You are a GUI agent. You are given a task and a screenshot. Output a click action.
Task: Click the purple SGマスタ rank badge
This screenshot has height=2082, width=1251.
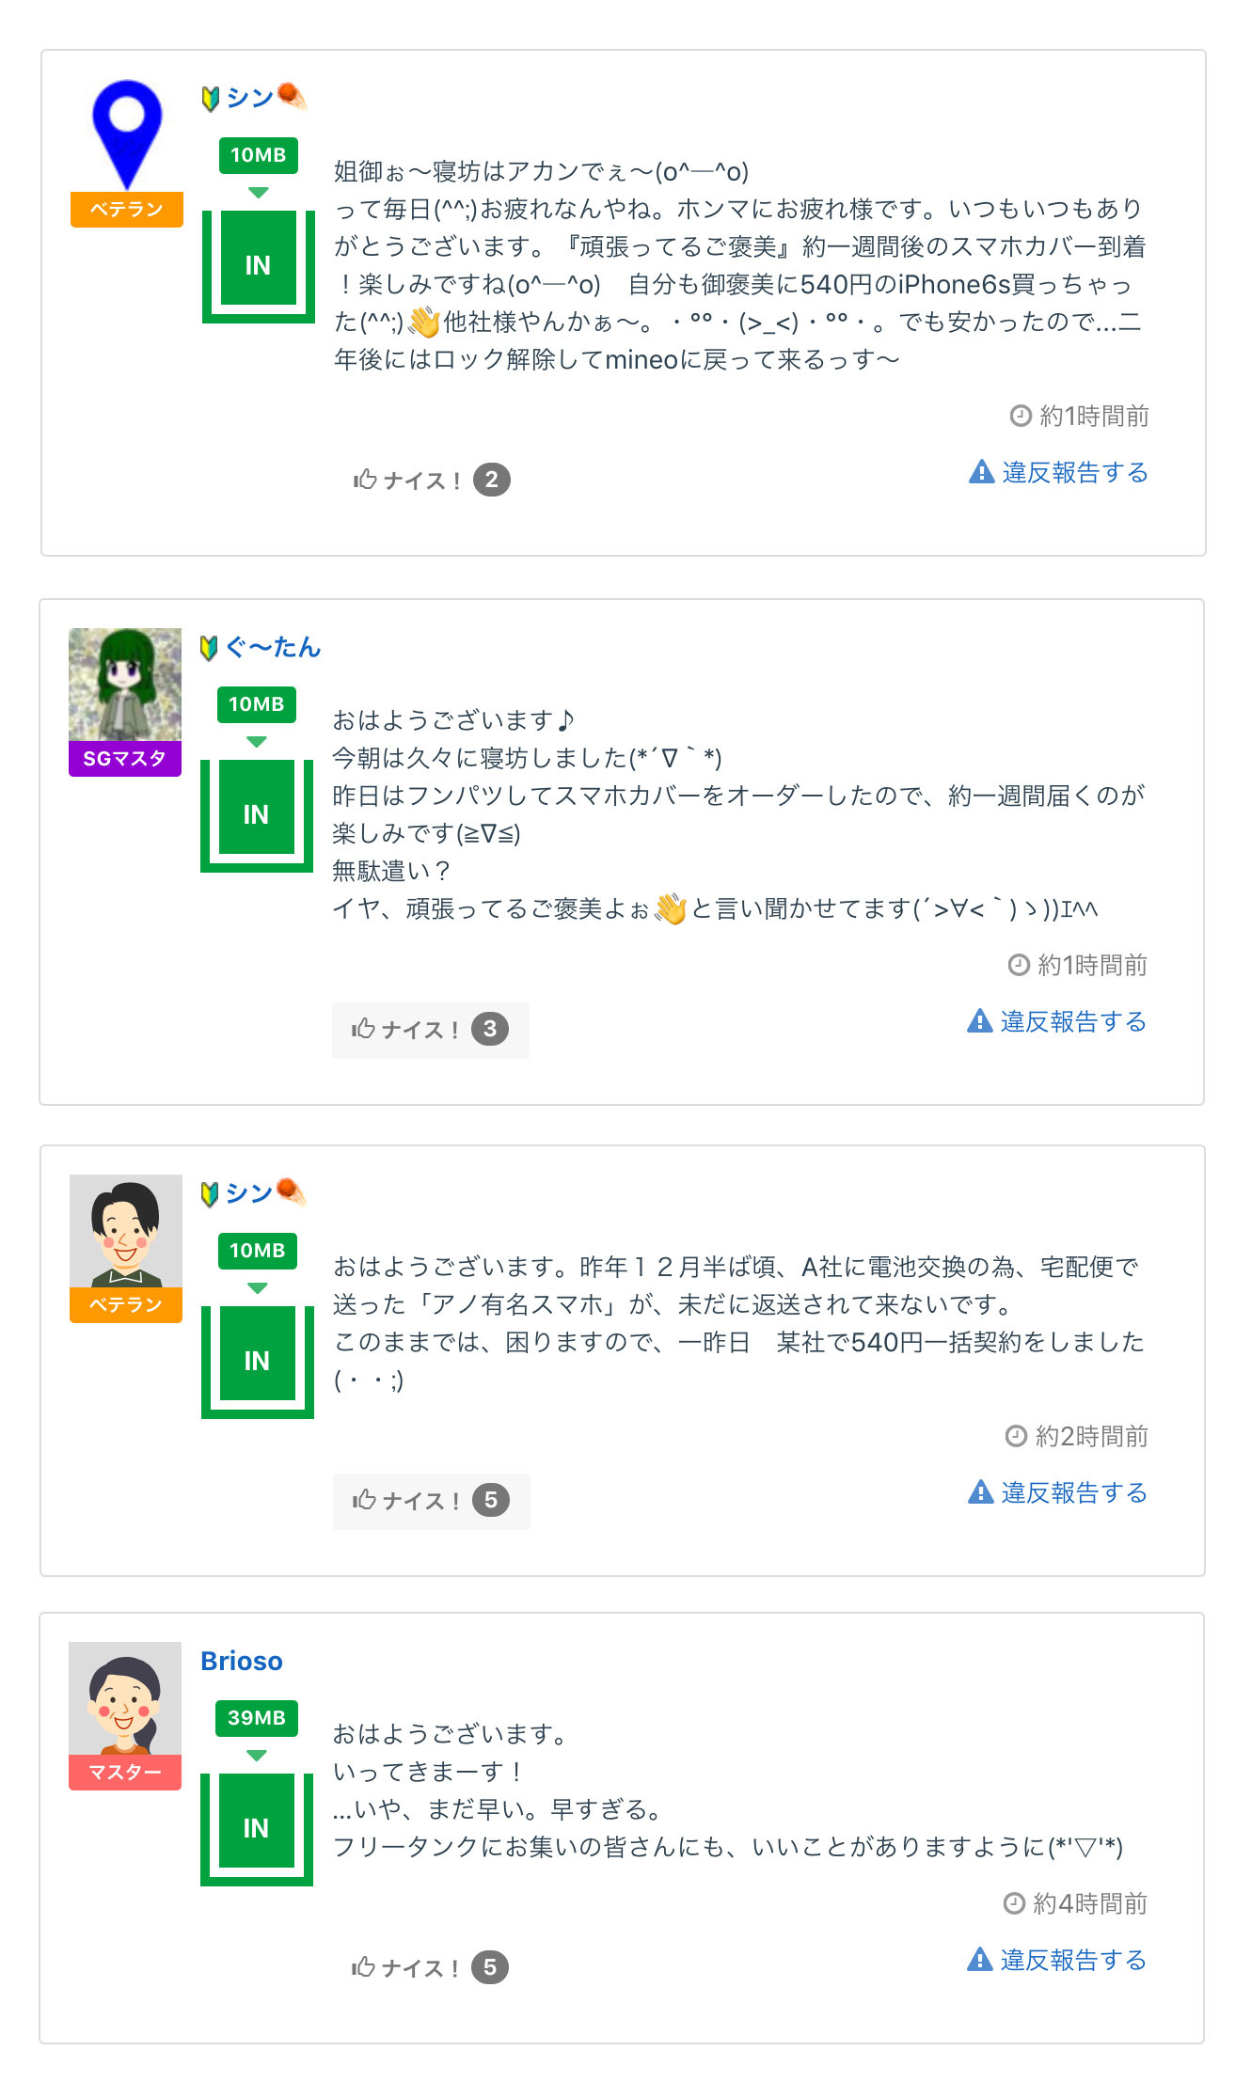[125, 758]
